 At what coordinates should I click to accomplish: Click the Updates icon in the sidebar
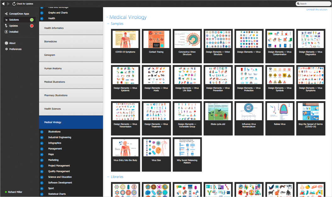point(6,26)
